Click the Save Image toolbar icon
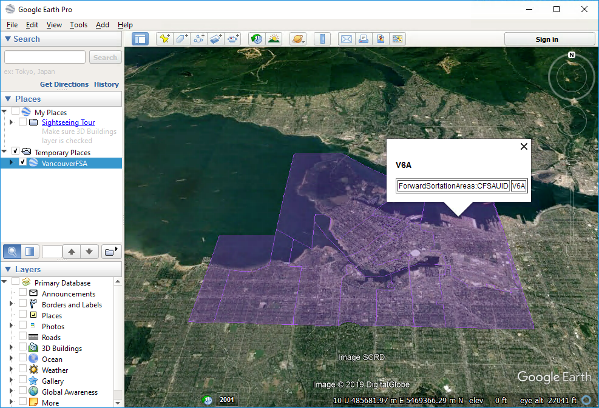This screenshot has height=408, width=599. pos(381,39)
